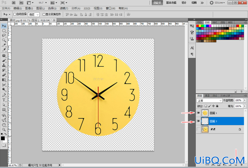248x168 pixels.
Task: Select the 设计 workspace
Action: [x=184, y=3]
